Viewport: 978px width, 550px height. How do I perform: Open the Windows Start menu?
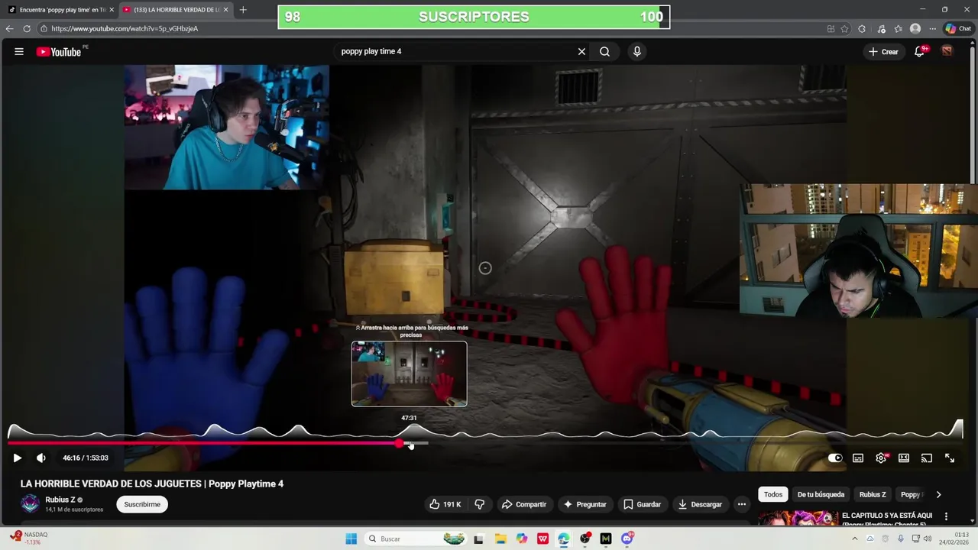click(x=351, y=539)
